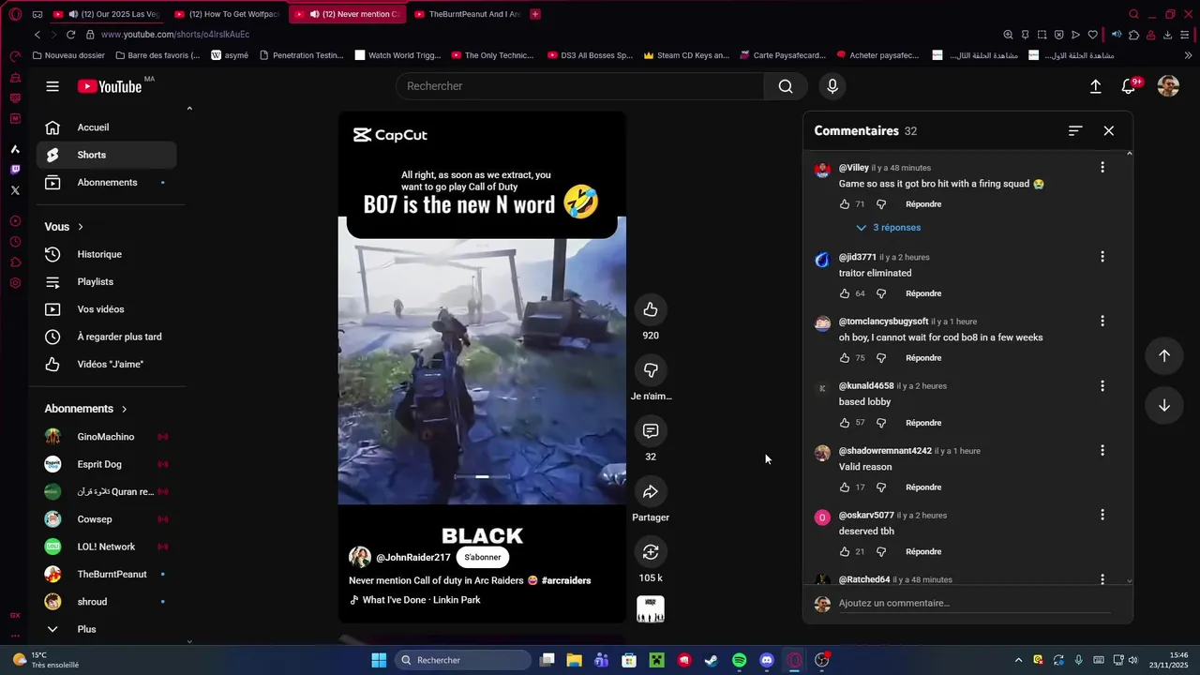Click the browser address bar URL
The width and height of the screenshot is (1200, 675).
point(175,35)
